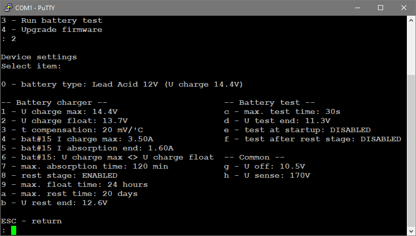Click the battery type Lead Acid 12V line

tap(122, 85)
